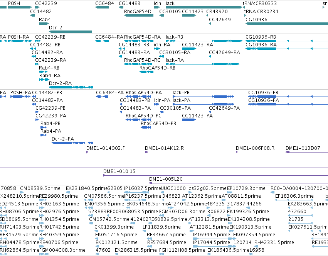Select the tRNA:CR30333 label
This screenshot has height=256, width=328.
click(x=260, y=3)
